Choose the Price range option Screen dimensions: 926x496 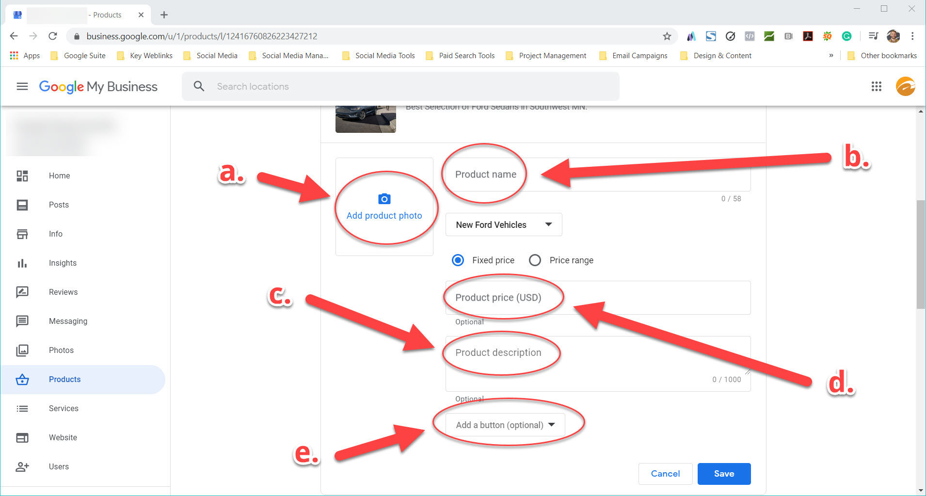pos(535,260)
